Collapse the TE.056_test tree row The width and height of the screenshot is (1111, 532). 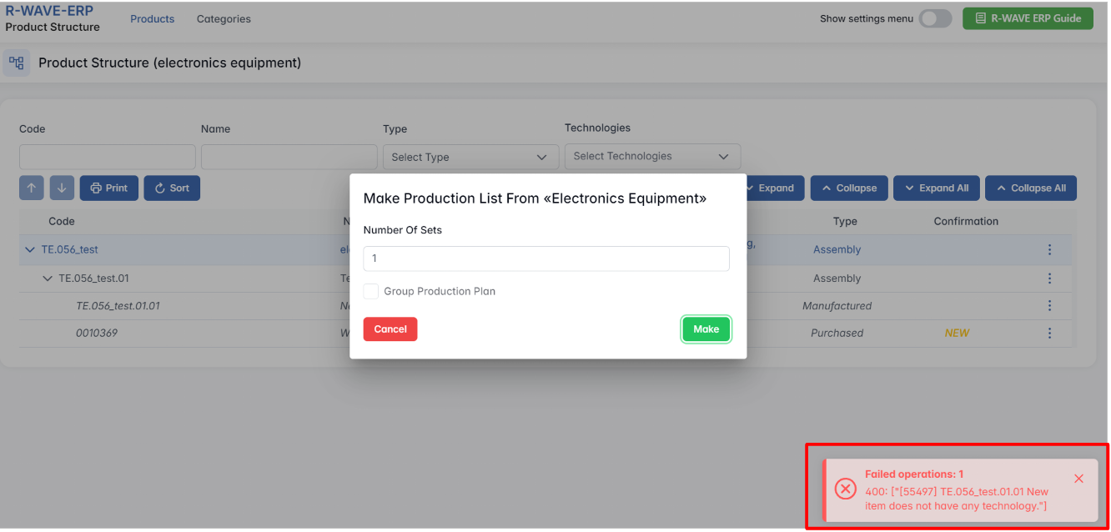(x=30, y=249)
